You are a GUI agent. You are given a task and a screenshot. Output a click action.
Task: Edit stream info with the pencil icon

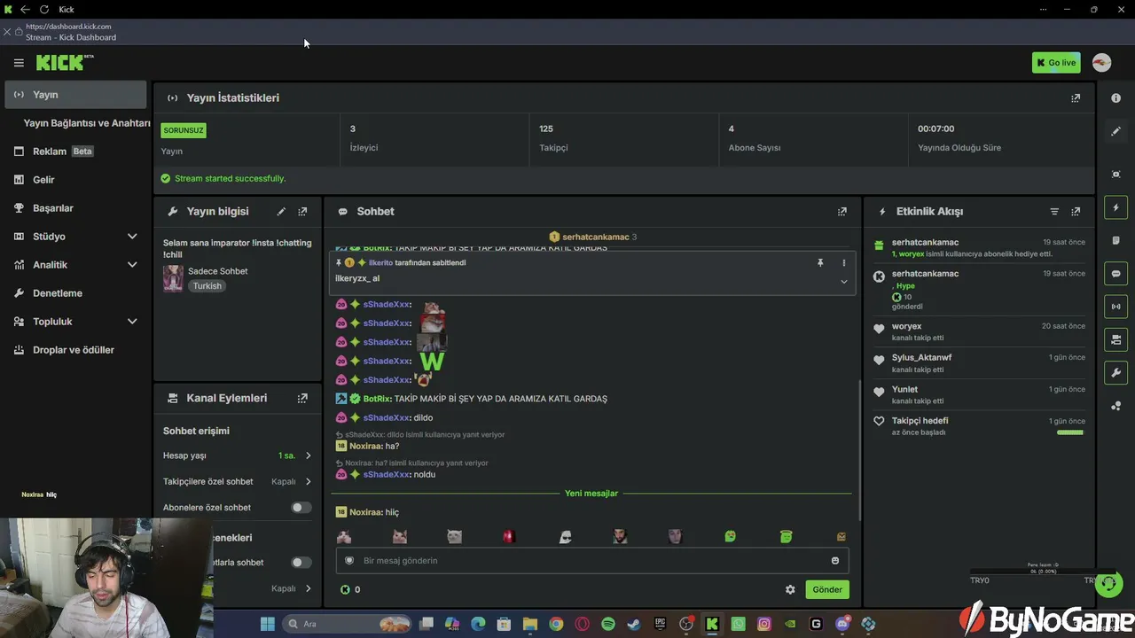[281, 212]
